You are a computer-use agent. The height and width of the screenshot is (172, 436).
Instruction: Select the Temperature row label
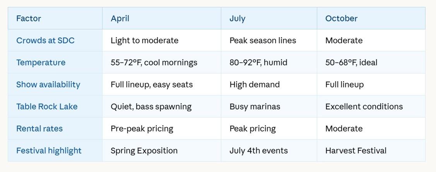coord(41,63)
